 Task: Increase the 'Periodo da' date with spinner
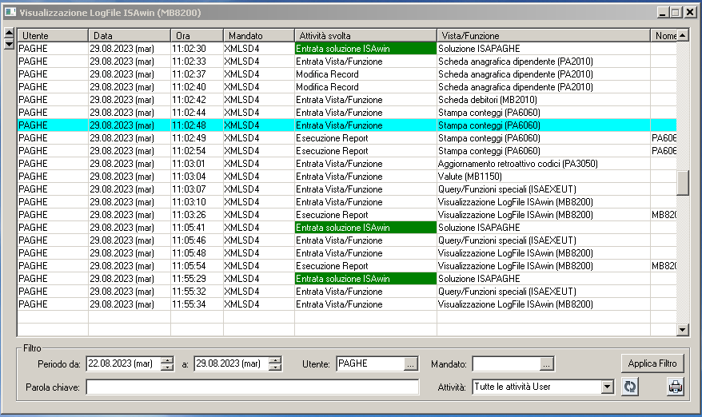(x=166, y=360)
